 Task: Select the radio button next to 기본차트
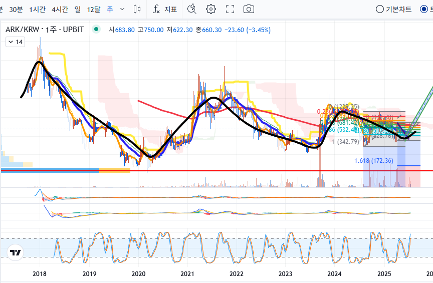424,9
